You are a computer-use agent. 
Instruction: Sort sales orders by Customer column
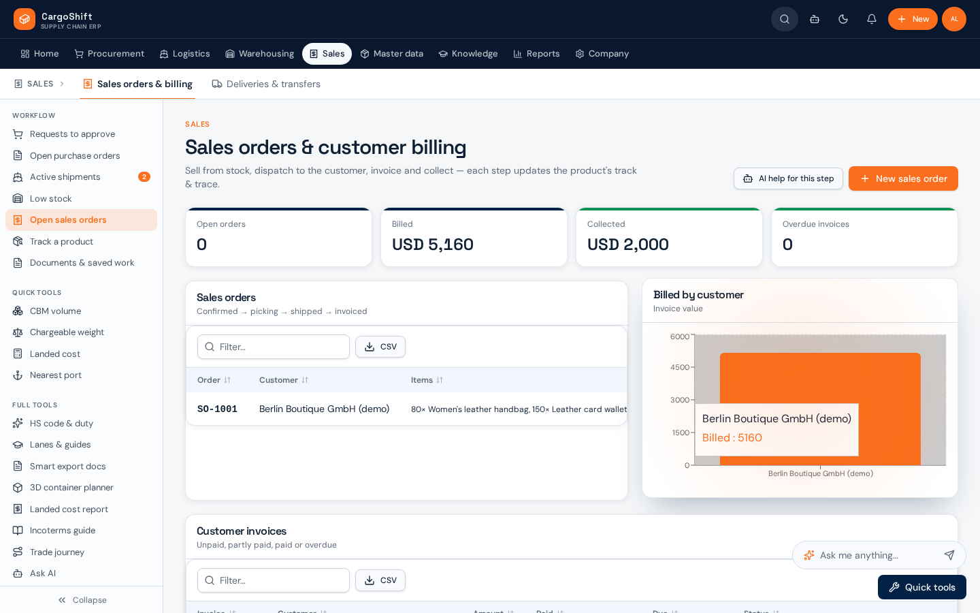pos(284,380)
